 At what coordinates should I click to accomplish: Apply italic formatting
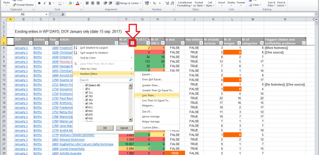tap(45, 3)
